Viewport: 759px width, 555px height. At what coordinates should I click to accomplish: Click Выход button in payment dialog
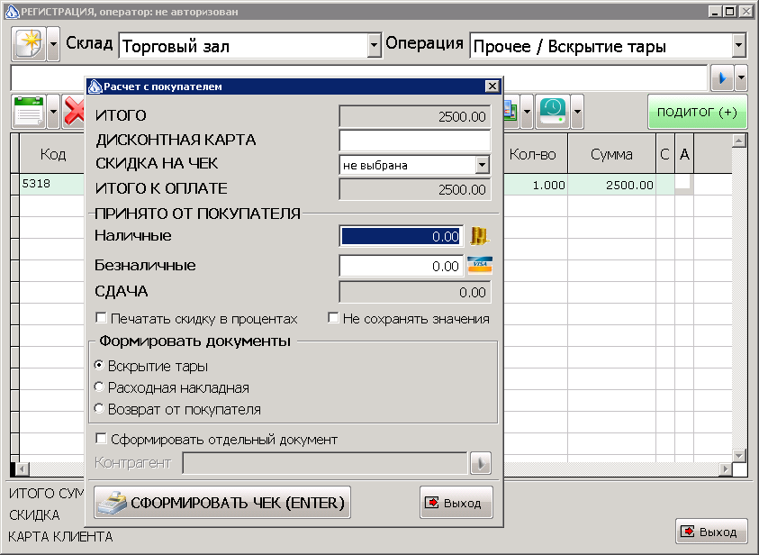point(456,503)
